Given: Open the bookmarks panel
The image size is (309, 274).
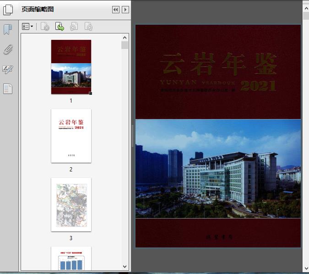Looking at the screenshot, I should tap(8, 30).
